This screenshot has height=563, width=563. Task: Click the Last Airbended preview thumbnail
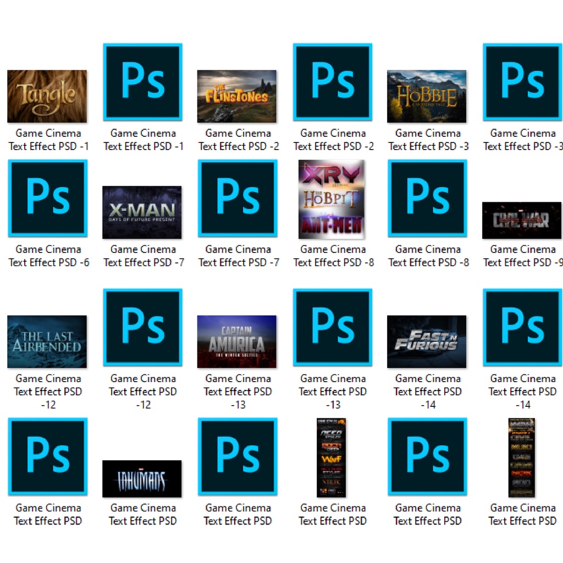(x=47, y=341)
